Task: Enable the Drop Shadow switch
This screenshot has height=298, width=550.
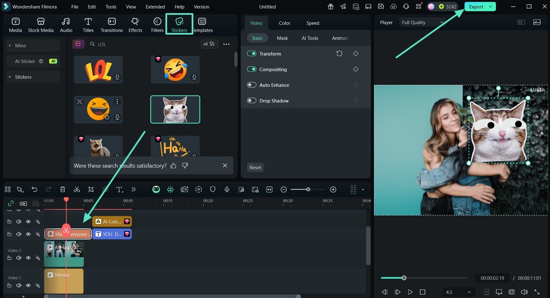Action: (x=252, y=100)
